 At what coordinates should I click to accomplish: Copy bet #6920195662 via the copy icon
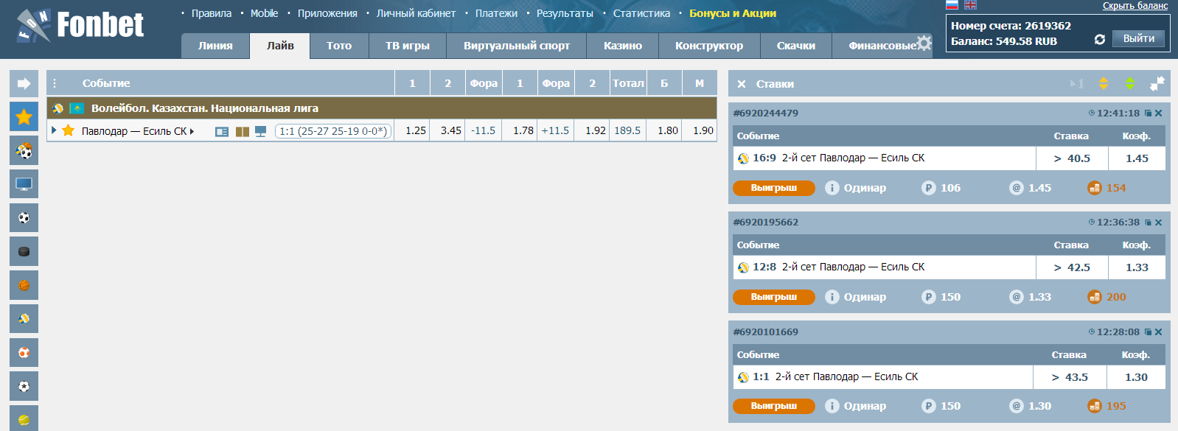tap(1148, 222)
